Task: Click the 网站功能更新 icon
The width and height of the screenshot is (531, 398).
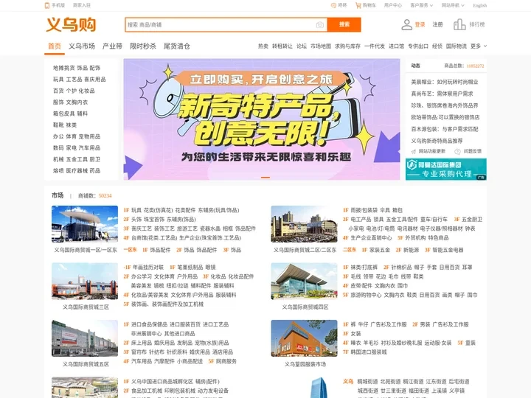Action: coord(414,151)
